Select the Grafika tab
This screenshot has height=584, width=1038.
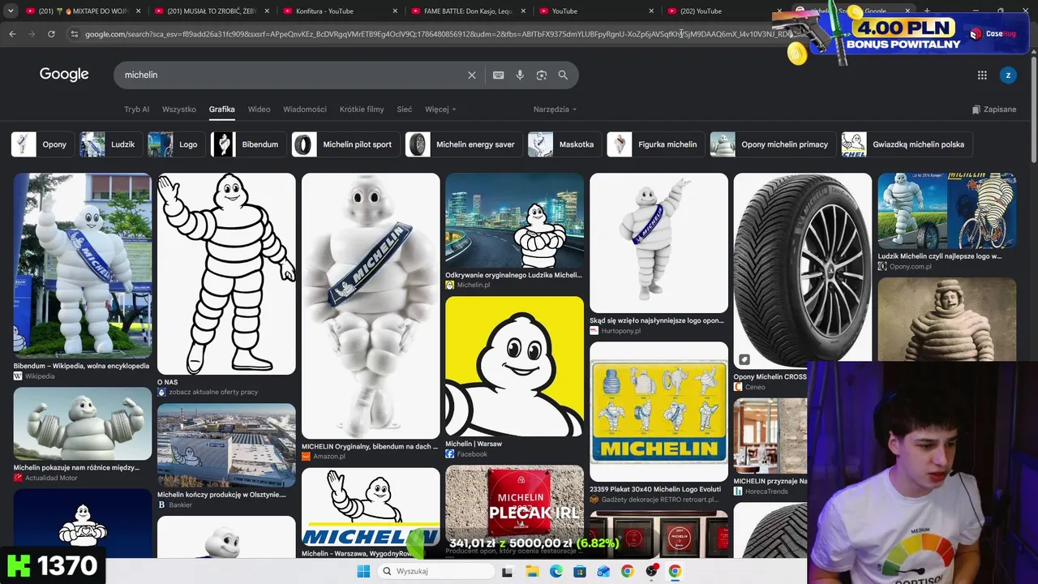click(x=221, y=109)
